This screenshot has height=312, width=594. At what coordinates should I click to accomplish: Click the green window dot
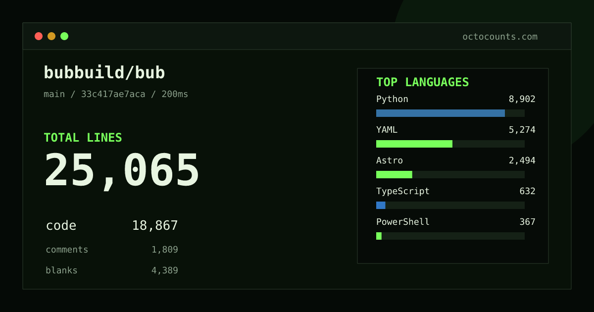coord(64,36)
